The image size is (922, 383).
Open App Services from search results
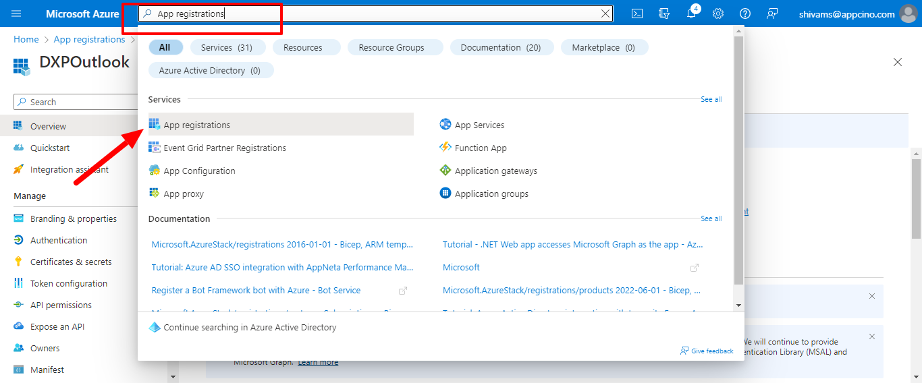[479, 125]
